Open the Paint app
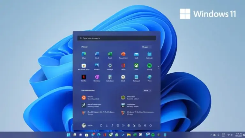Viewport: 245px width, 138px height. [149, 77]
